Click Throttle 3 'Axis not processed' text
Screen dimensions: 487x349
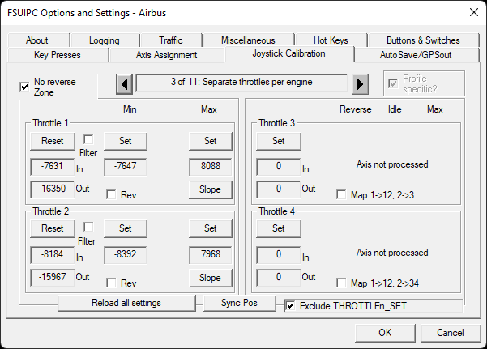[392, 164]
